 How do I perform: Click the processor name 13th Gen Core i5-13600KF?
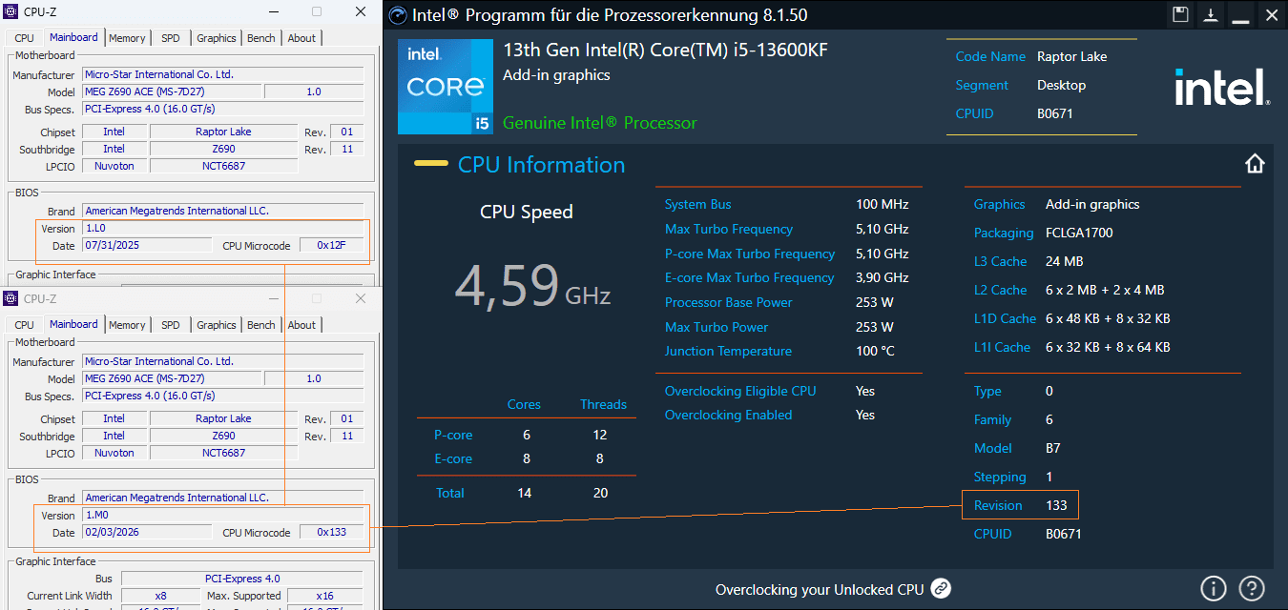(665, 51)
